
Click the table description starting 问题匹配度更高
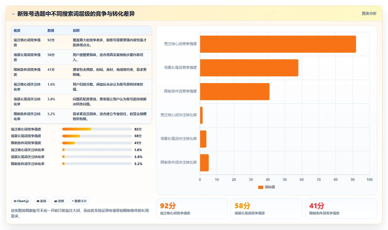(110, 101)
